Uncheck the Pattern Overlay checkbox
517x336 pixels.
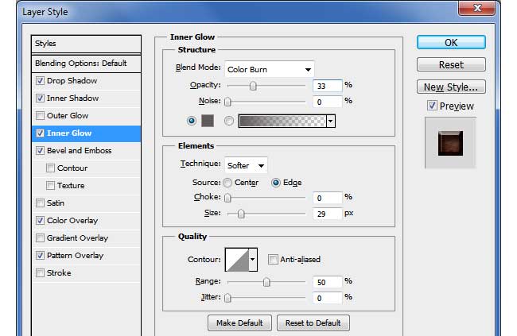(40, 255)
